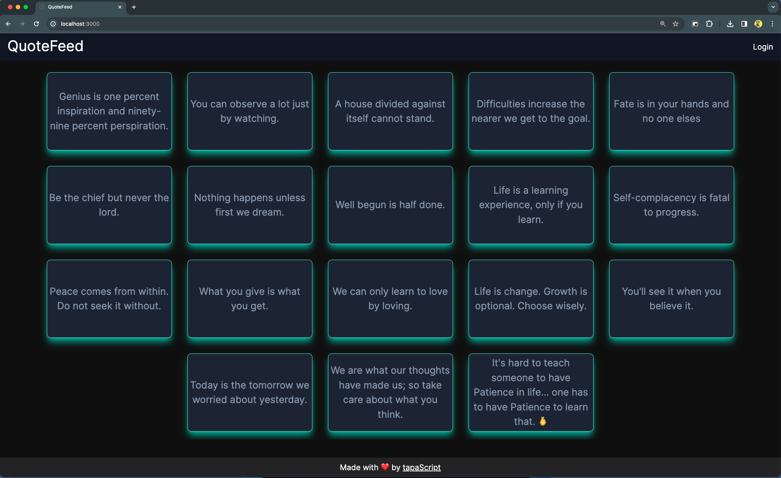Open the Chrome profile avatar
The height and width of the screenshot is (478, 781).
coord(758,24)
